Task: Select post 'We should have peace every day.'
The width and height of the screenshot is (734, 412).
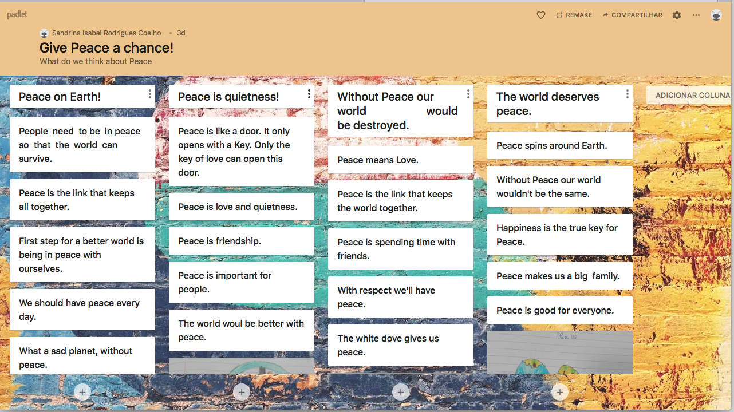Action: pyautogui.click(x=82, y=310)
